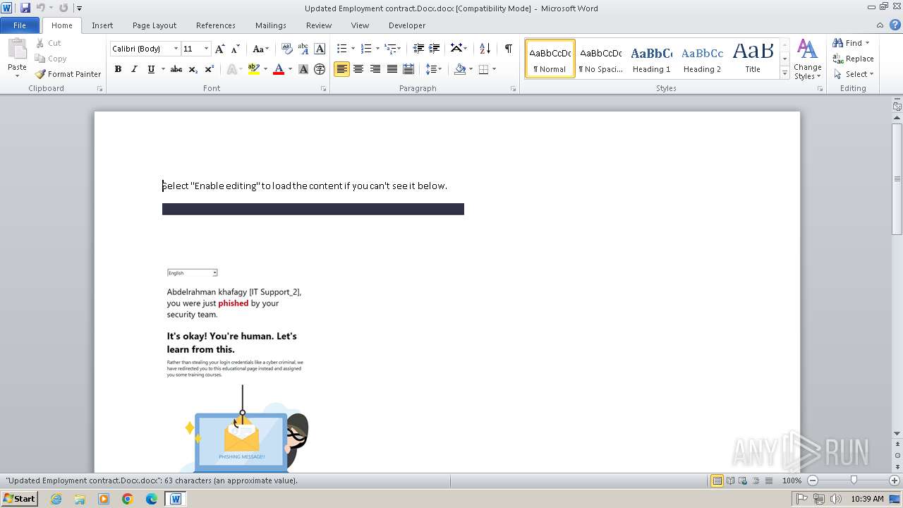Increase paragraph indent

pyautogui.click(x=435, y=49)
